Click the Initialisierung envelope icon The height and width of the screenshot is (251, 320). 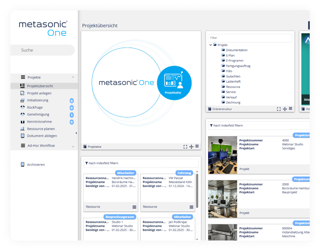click(x=23, y=100)
